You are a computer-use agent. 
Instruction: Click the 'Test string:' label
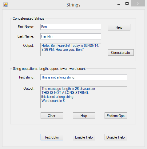26,77
